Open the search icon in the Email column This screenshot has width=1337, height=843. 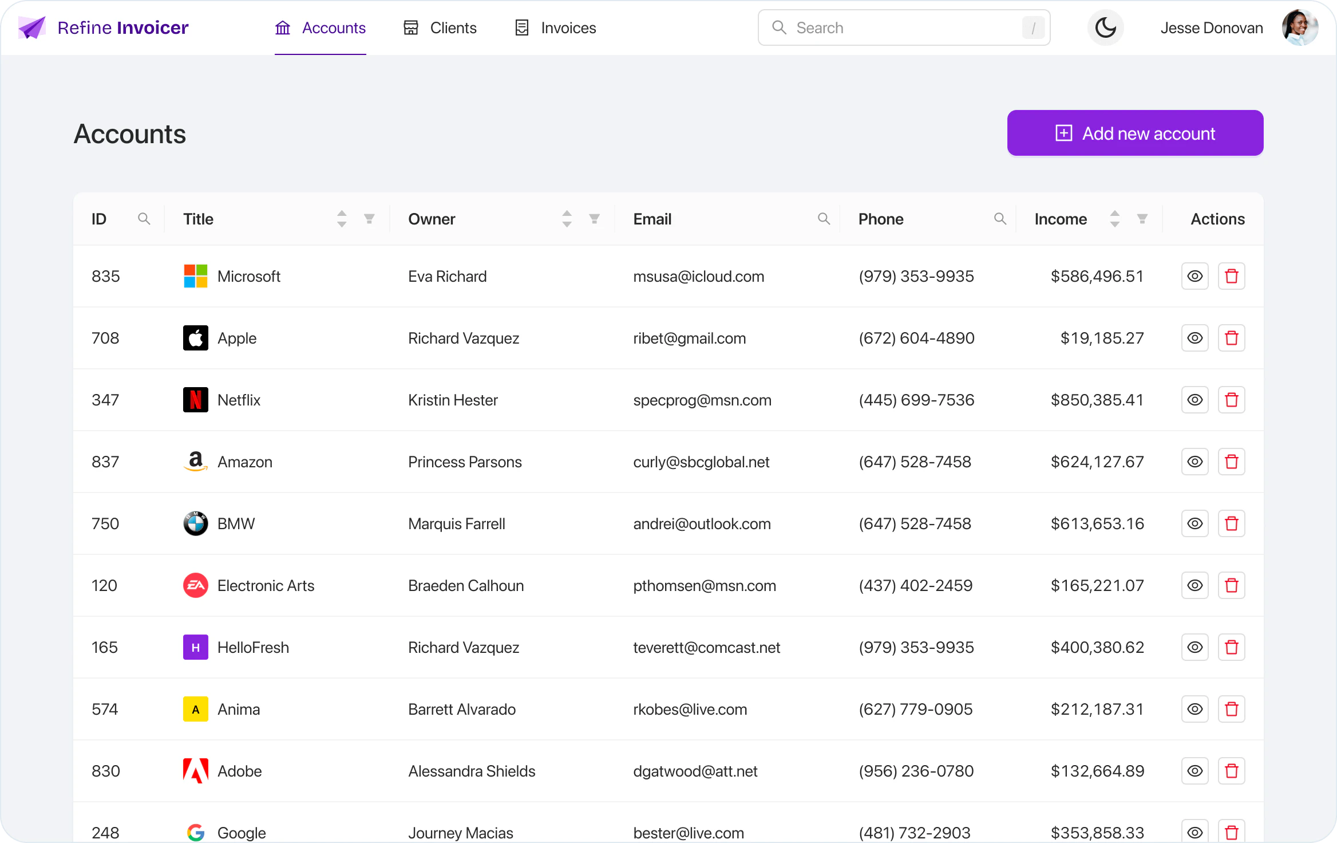(824, 218)
